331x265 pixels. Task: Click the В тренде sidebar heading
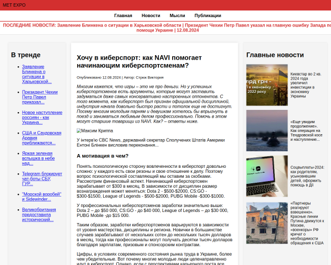26,55
